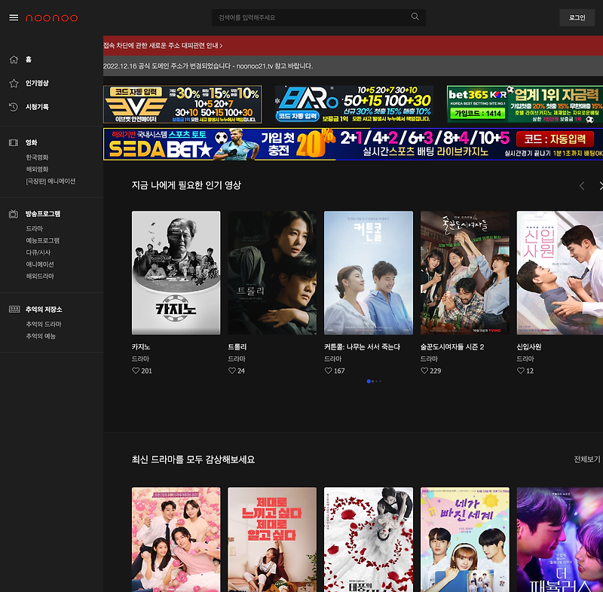Toggle the heart on 술꾼도시여자들 시즌 2
This screenshot has height=592, width=603.
point(424,371)
